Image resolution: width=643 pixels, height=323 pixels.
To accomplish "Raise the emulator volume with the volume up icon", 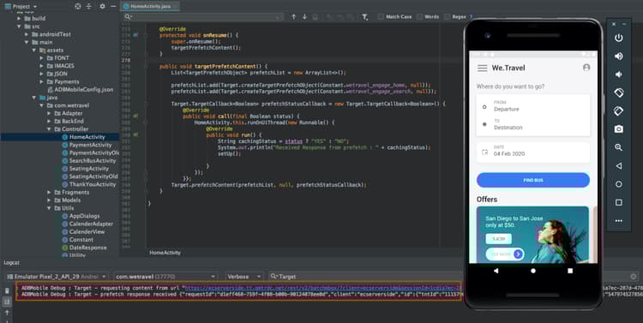I will [x=618, y=57].
